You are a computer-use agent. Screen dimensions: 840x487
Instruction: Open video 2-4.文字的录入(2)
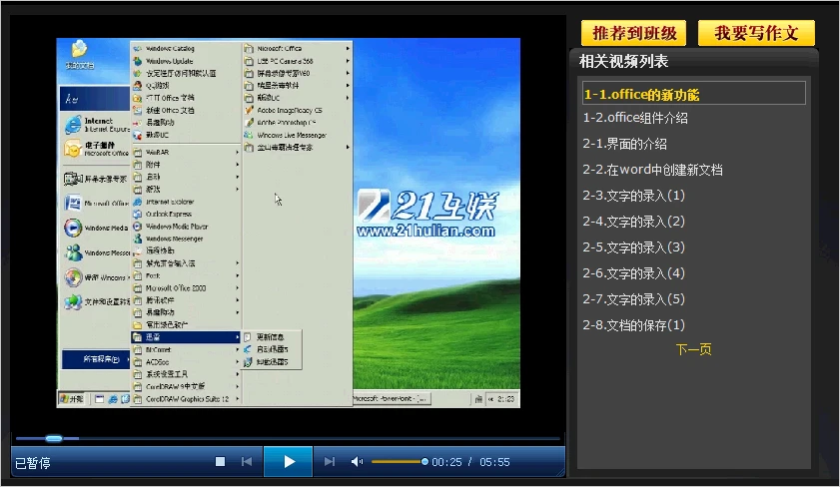(x=634, y=222)
